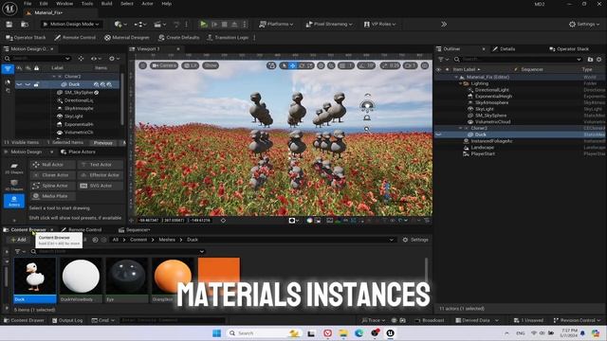The image size is (607, 341).
Task: Toggle the Outliner visibility column header eye
Action: tap(438, 69)
